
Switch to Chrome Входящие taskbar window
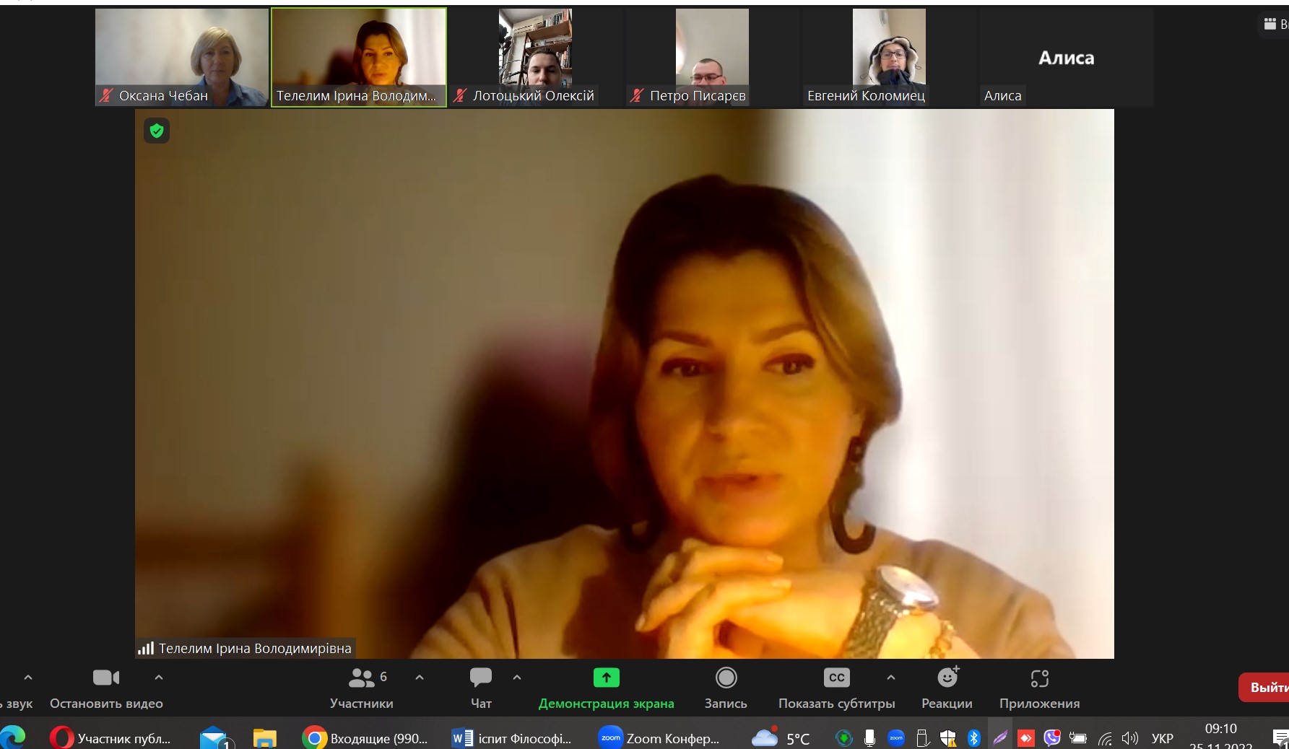click(367, 738)
